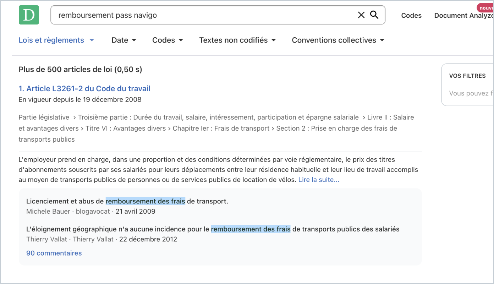Click inside the search input field

coord(202,15)
